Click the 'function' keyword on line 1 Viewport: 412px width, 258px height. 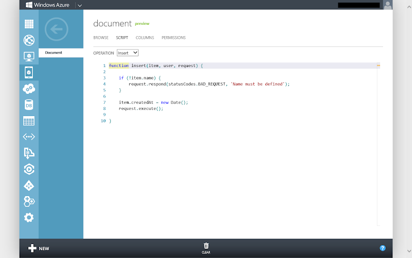pos(119,66)
